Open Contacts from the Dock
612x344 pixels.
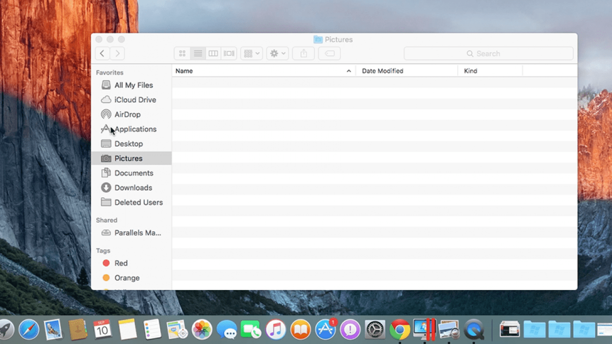coord(78,329)
